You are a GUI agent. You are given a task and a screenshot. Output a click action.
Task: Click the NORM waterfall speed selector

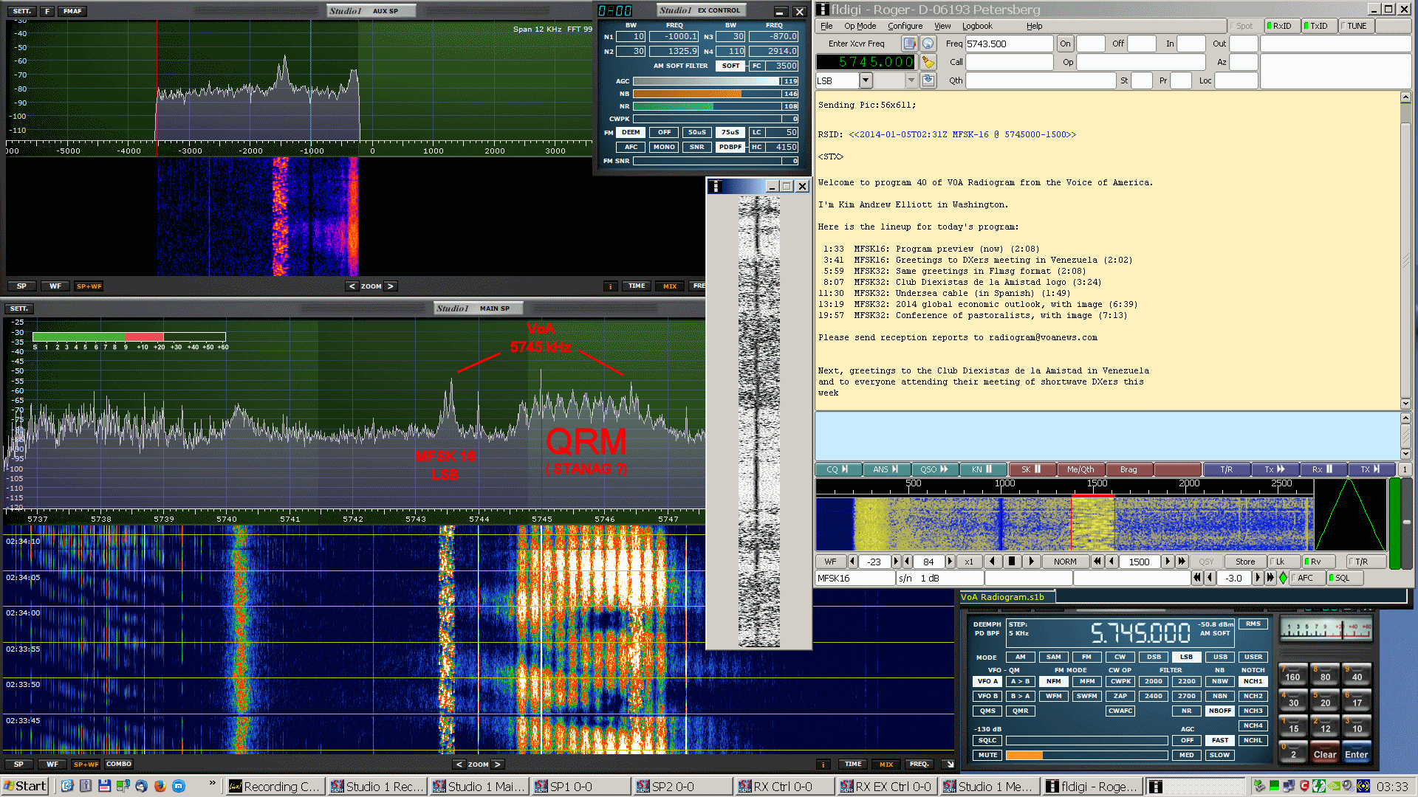point(1064,562)
